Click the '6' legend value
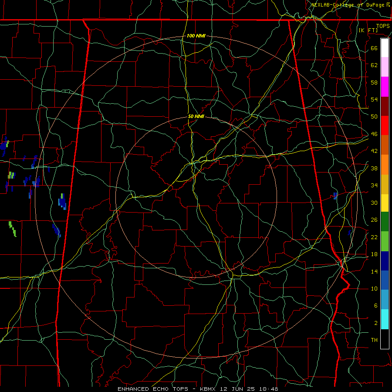The width and height of the screenshot is (392, 392). coord(375,305)
